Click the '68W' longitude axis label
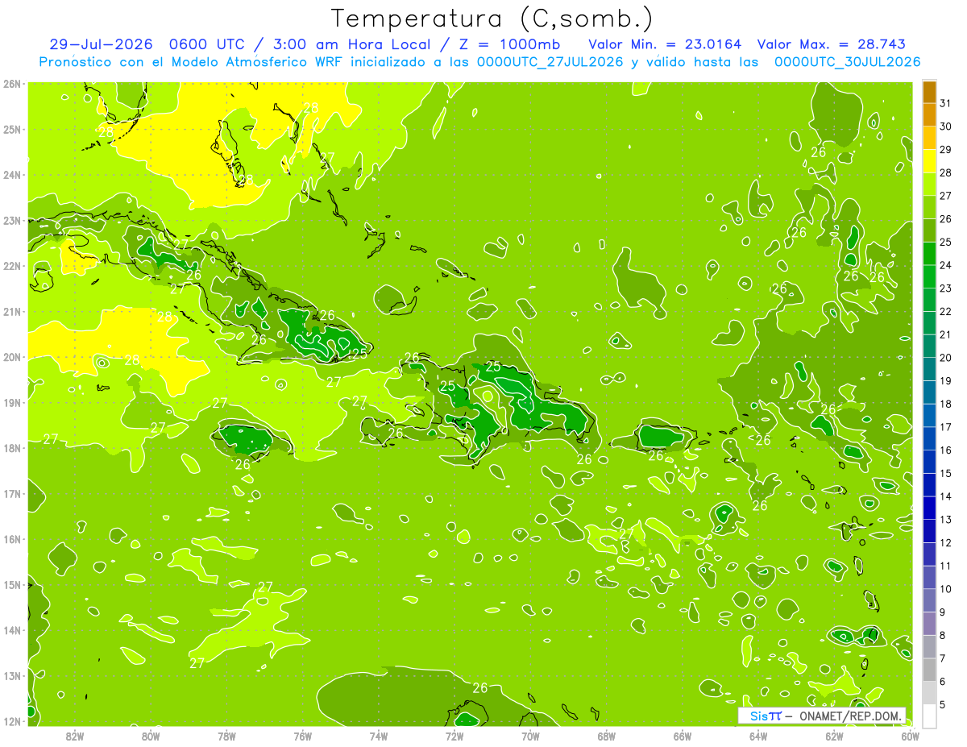The image size is (967, 747). click(x=607, y=736)
